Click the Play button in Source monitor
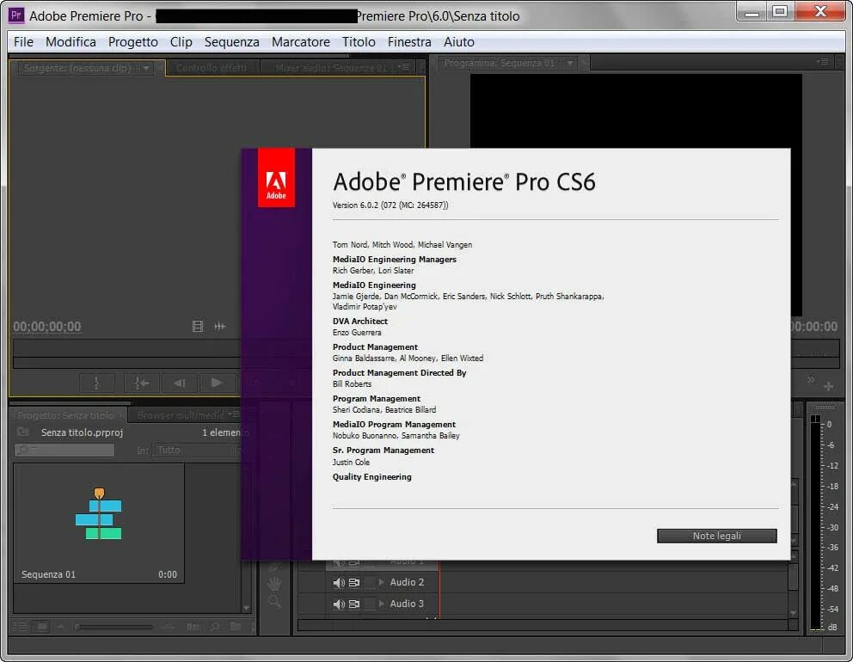853x662 pixels. coord(217,383)
